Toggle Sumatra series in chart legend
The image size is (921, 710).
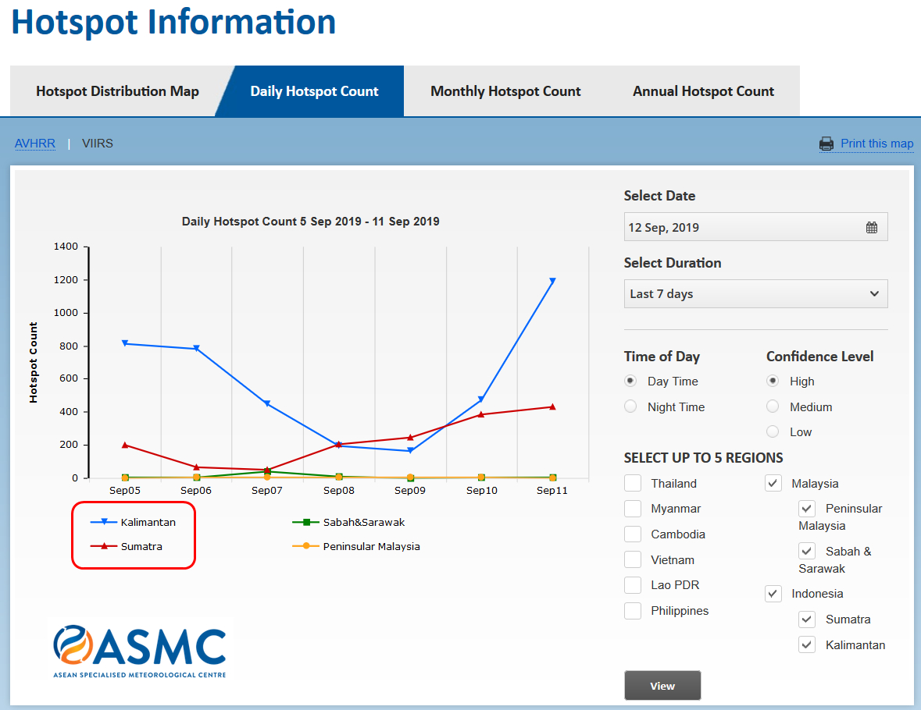click(141, 546)
